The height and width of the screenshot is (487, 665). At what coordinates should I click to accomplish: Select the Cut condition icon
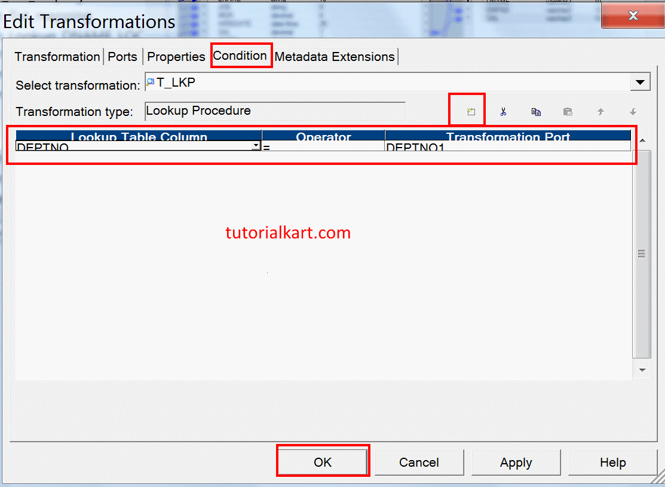[504, 112]
